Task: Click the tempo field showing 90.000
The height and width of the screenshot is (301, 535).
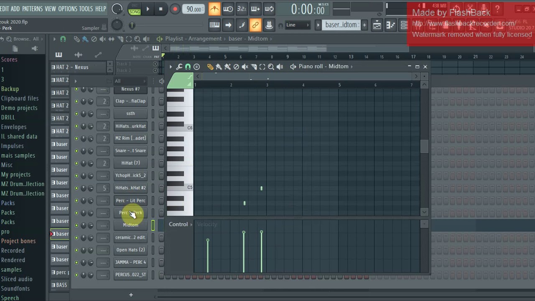Action: pyautogui.click(x=194, y=9)
